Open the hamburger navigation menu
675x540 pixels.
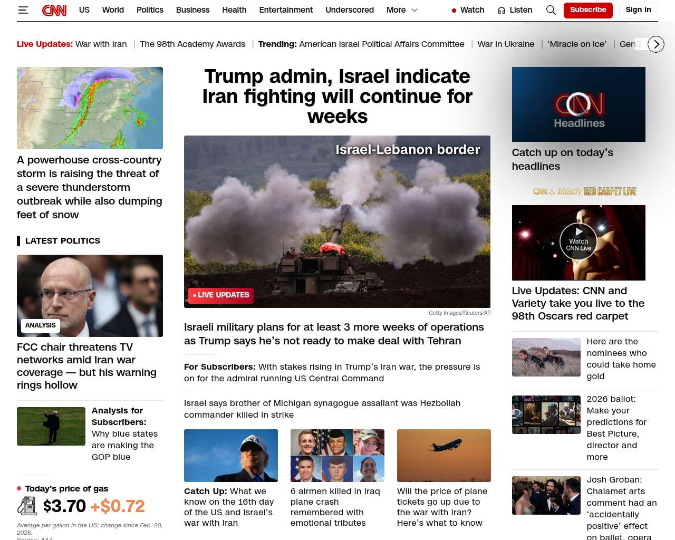tap(23, 10)
